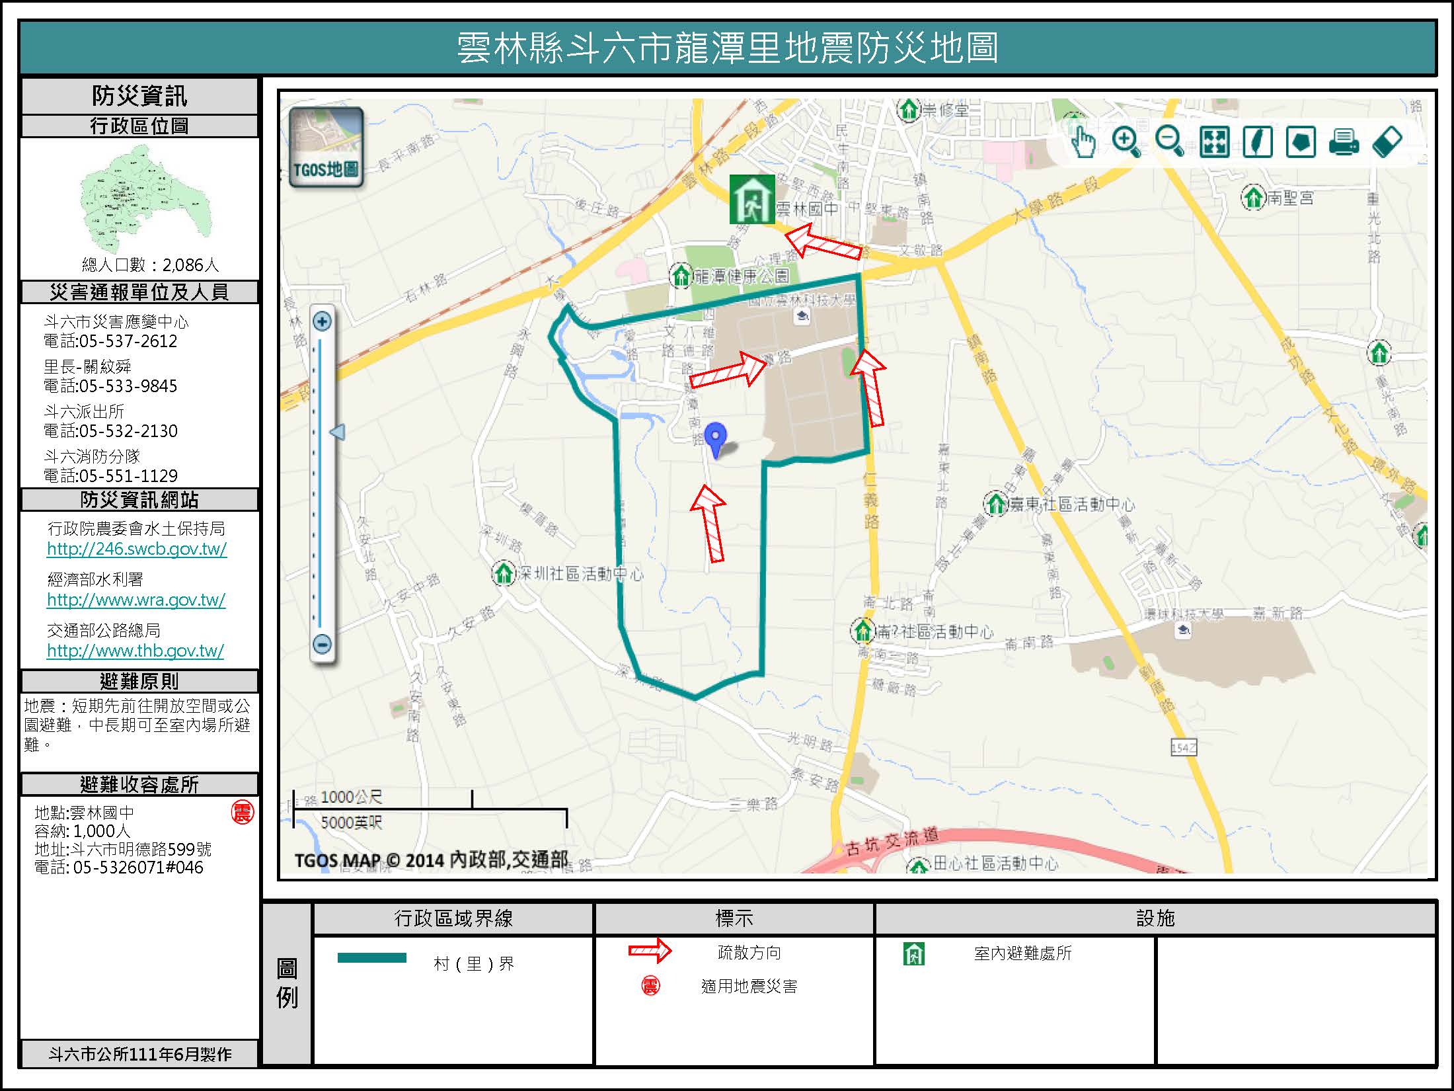The width and height of the screenshot is (1454, 1091).
Task: Select the eraser clear tool
Action: (x=1387, y=142)
